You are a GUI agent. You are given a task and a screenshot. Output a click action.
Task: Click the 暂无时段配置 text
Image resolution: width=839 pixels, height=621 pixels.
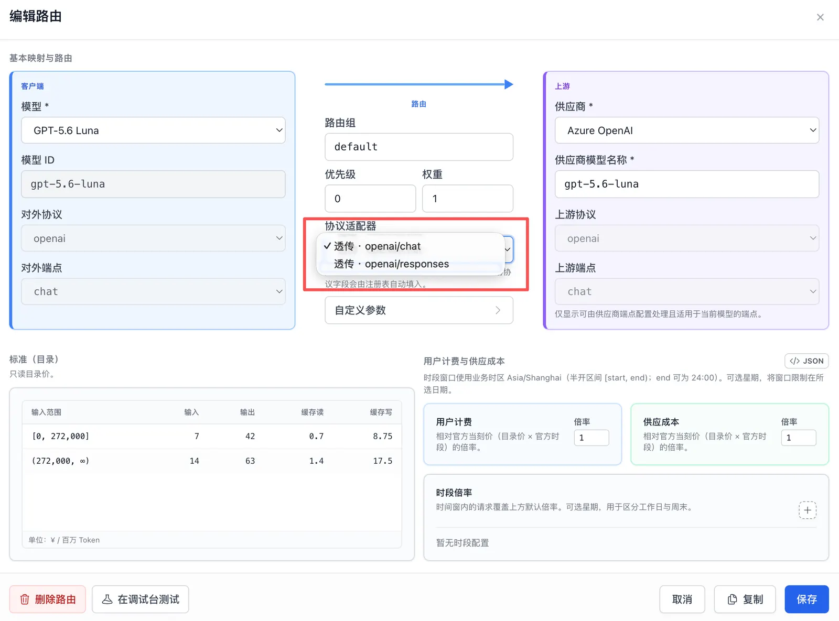pyautogui.click(x=462, y=543)
